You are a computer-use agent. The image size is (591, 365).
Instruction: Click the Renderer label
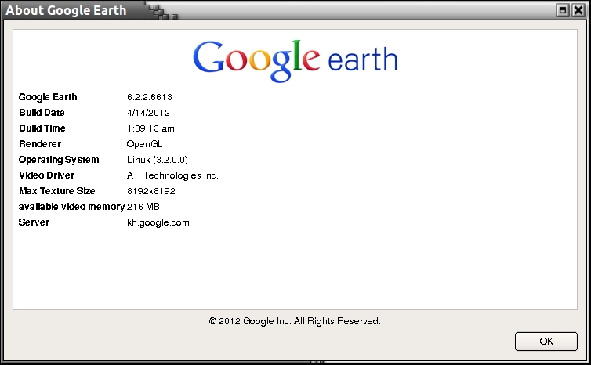(x=39, y=144)
